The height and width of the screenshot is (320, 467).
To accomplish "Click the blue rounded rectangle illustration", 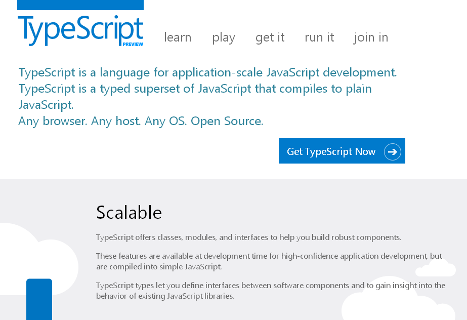I will [39, 299].
